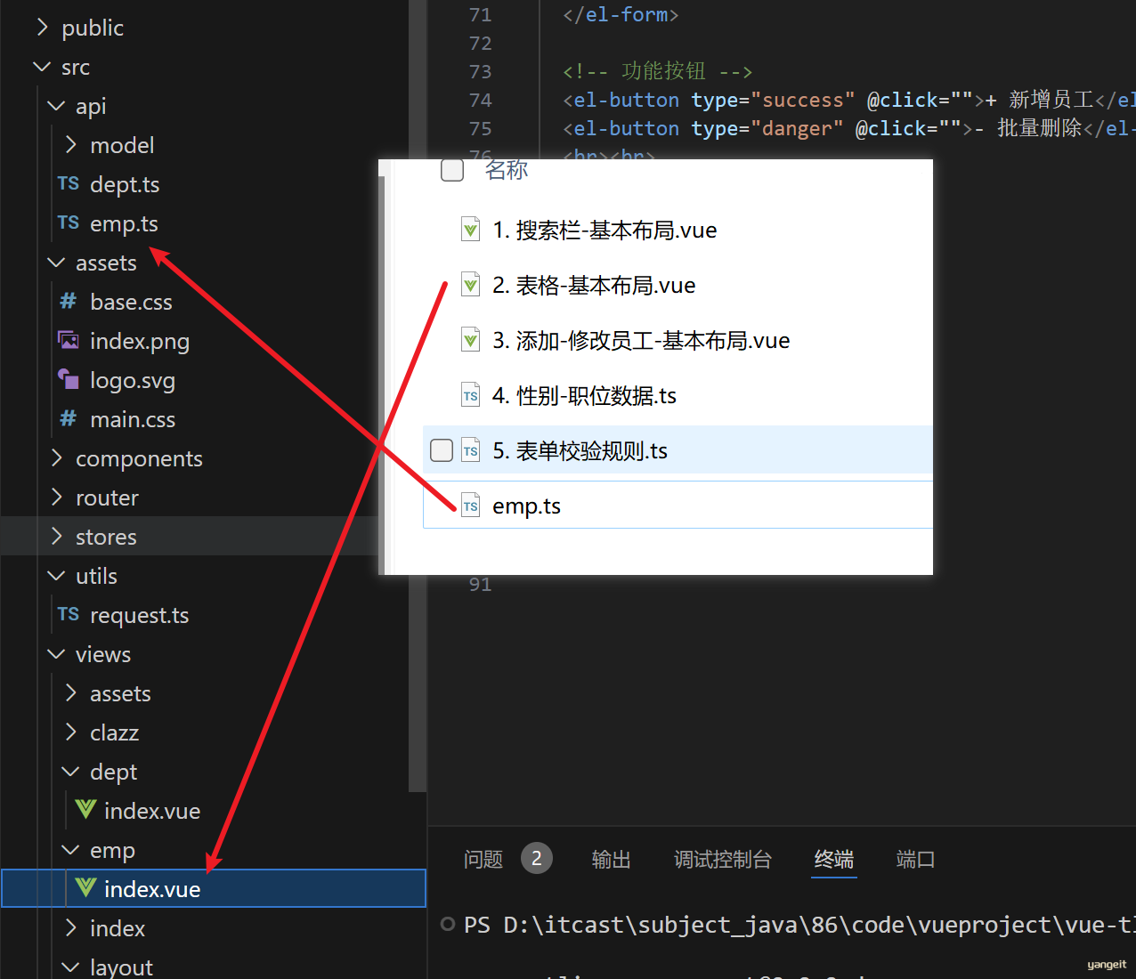This screenshot has height=979, width=1136.
Task: Click editor line number 74
Action: (480, 100)
